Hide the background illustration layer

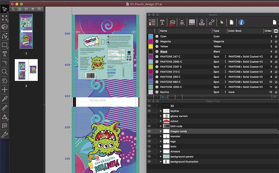[x=149, y=161]
